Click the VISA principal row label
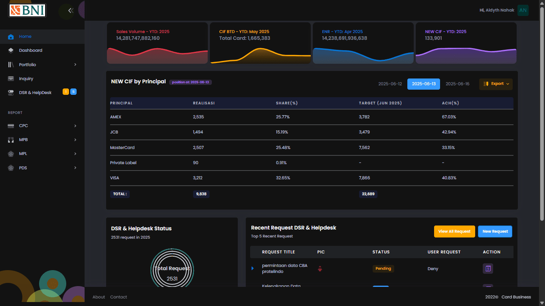 pos(115,178)
